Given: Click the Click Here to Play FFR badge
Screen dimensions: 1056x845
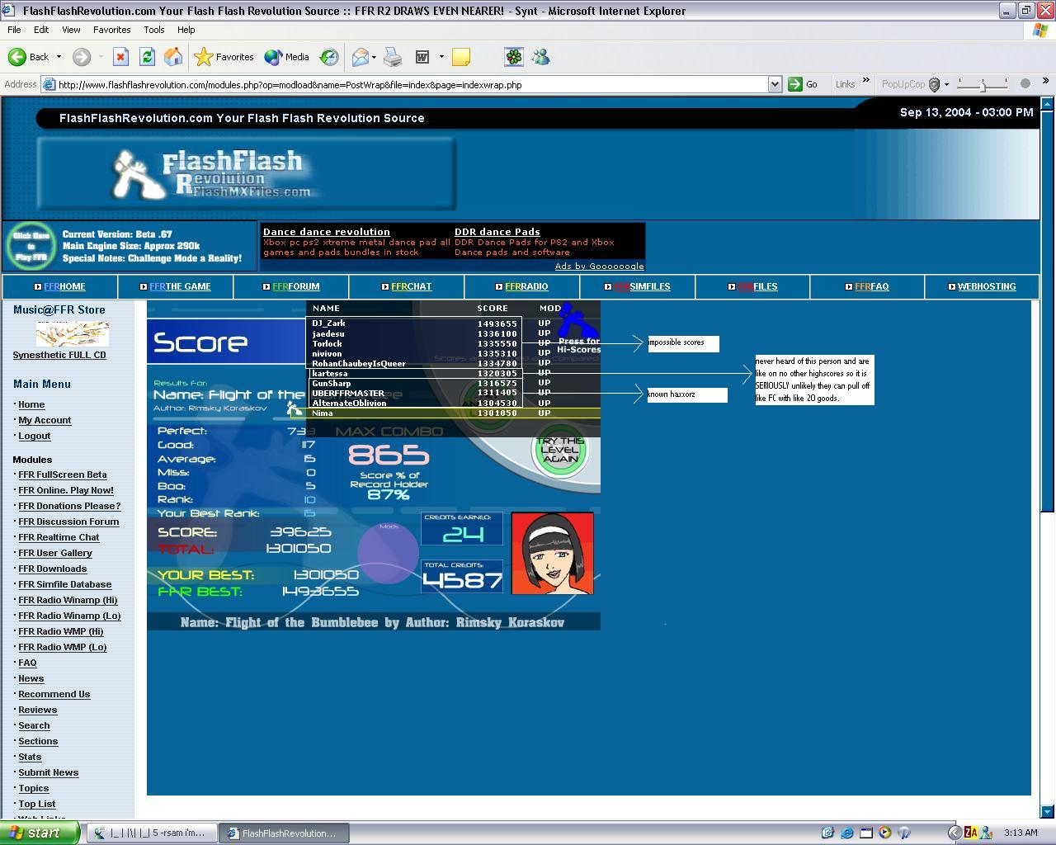Looking at the screenshot, I should pyautogui.click(x=31, y=246).
